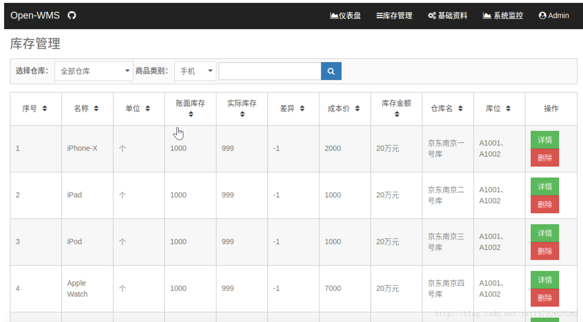Click the 选择仓库 label
Viewport: 583px width, 322px height.
(32, 71)
